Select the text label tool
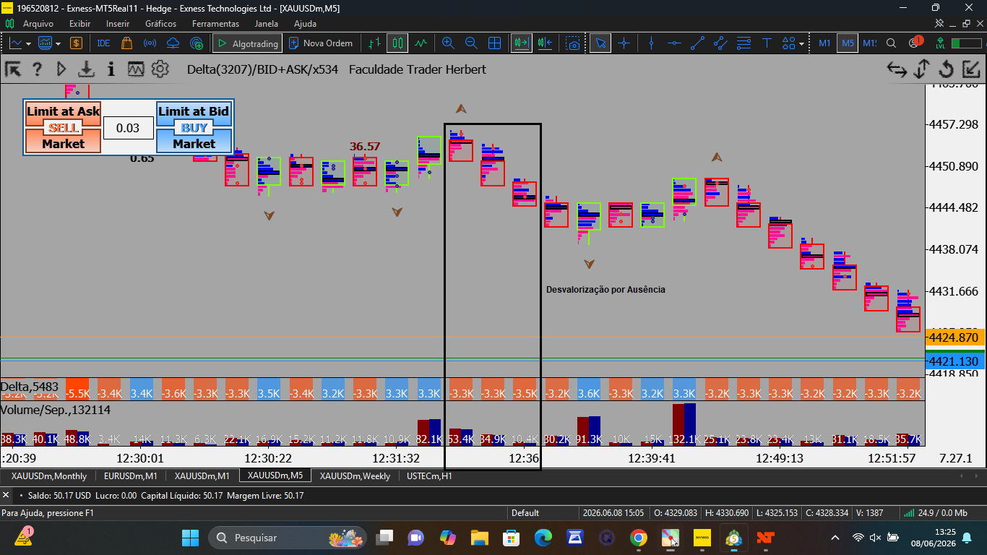987x555 pixels. point(767,43)
